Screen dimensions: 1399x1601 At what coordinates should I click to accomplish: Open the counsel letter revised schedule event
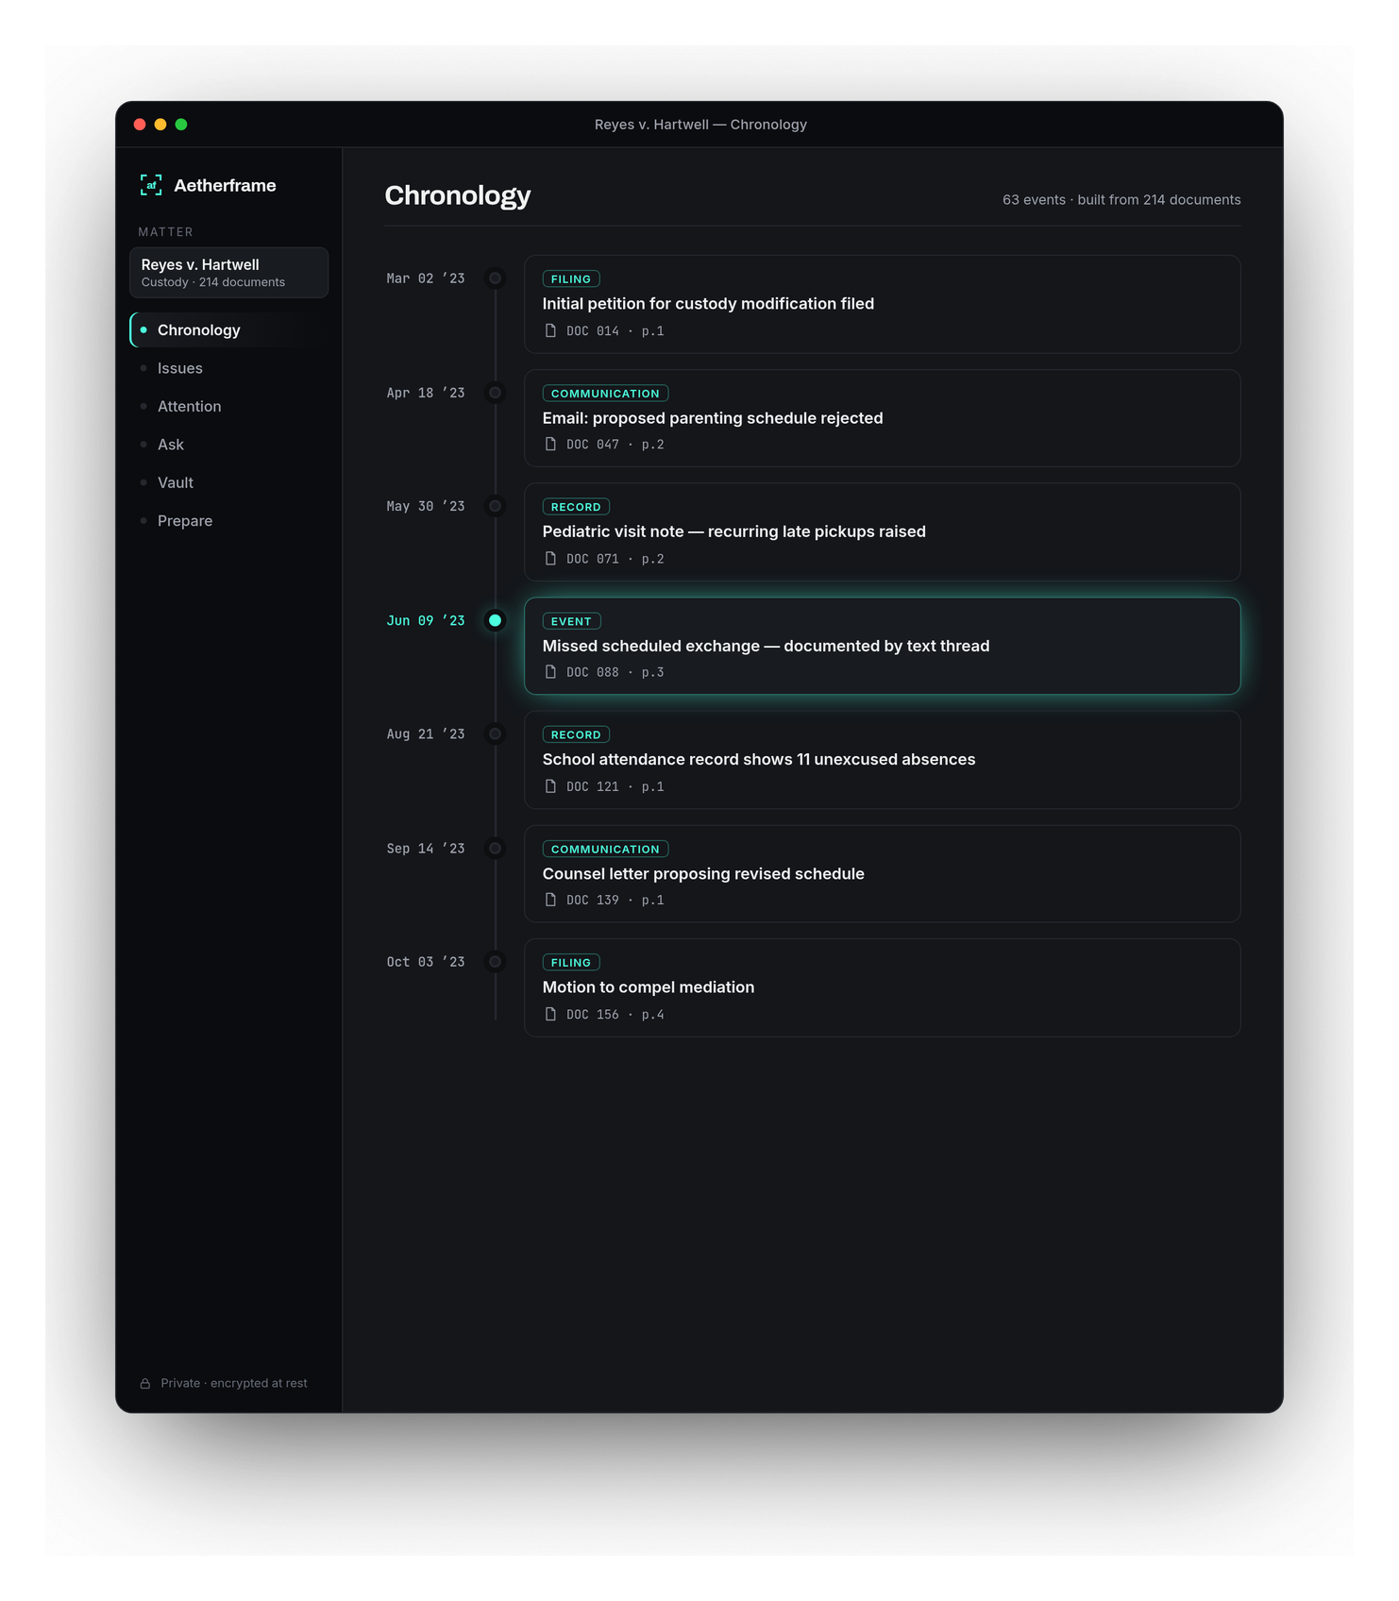point(882,873)
